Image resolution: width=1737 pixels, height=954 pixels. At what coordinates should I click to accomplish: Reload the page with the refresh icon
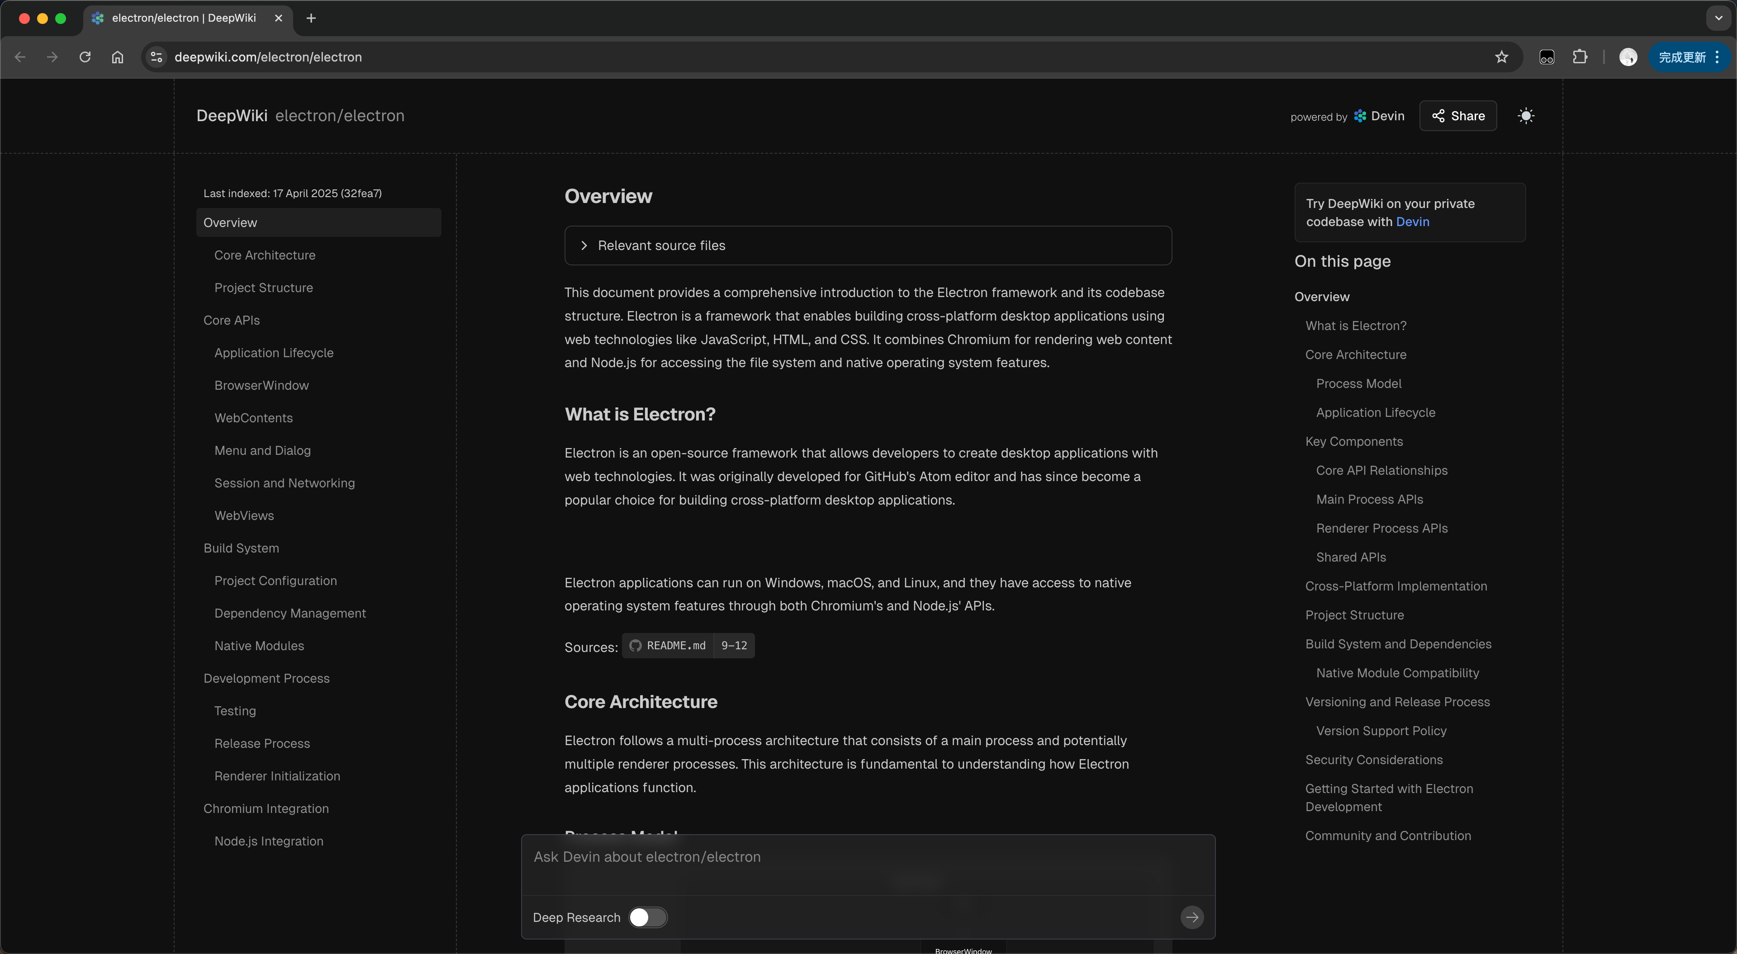point(85,57)
